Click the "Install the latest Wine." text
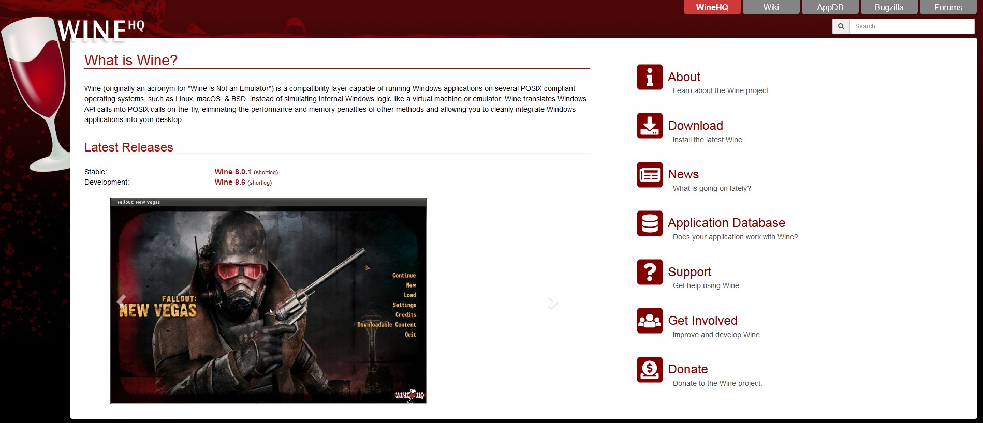This screenshot has height=423, width=983. point(708,140)
